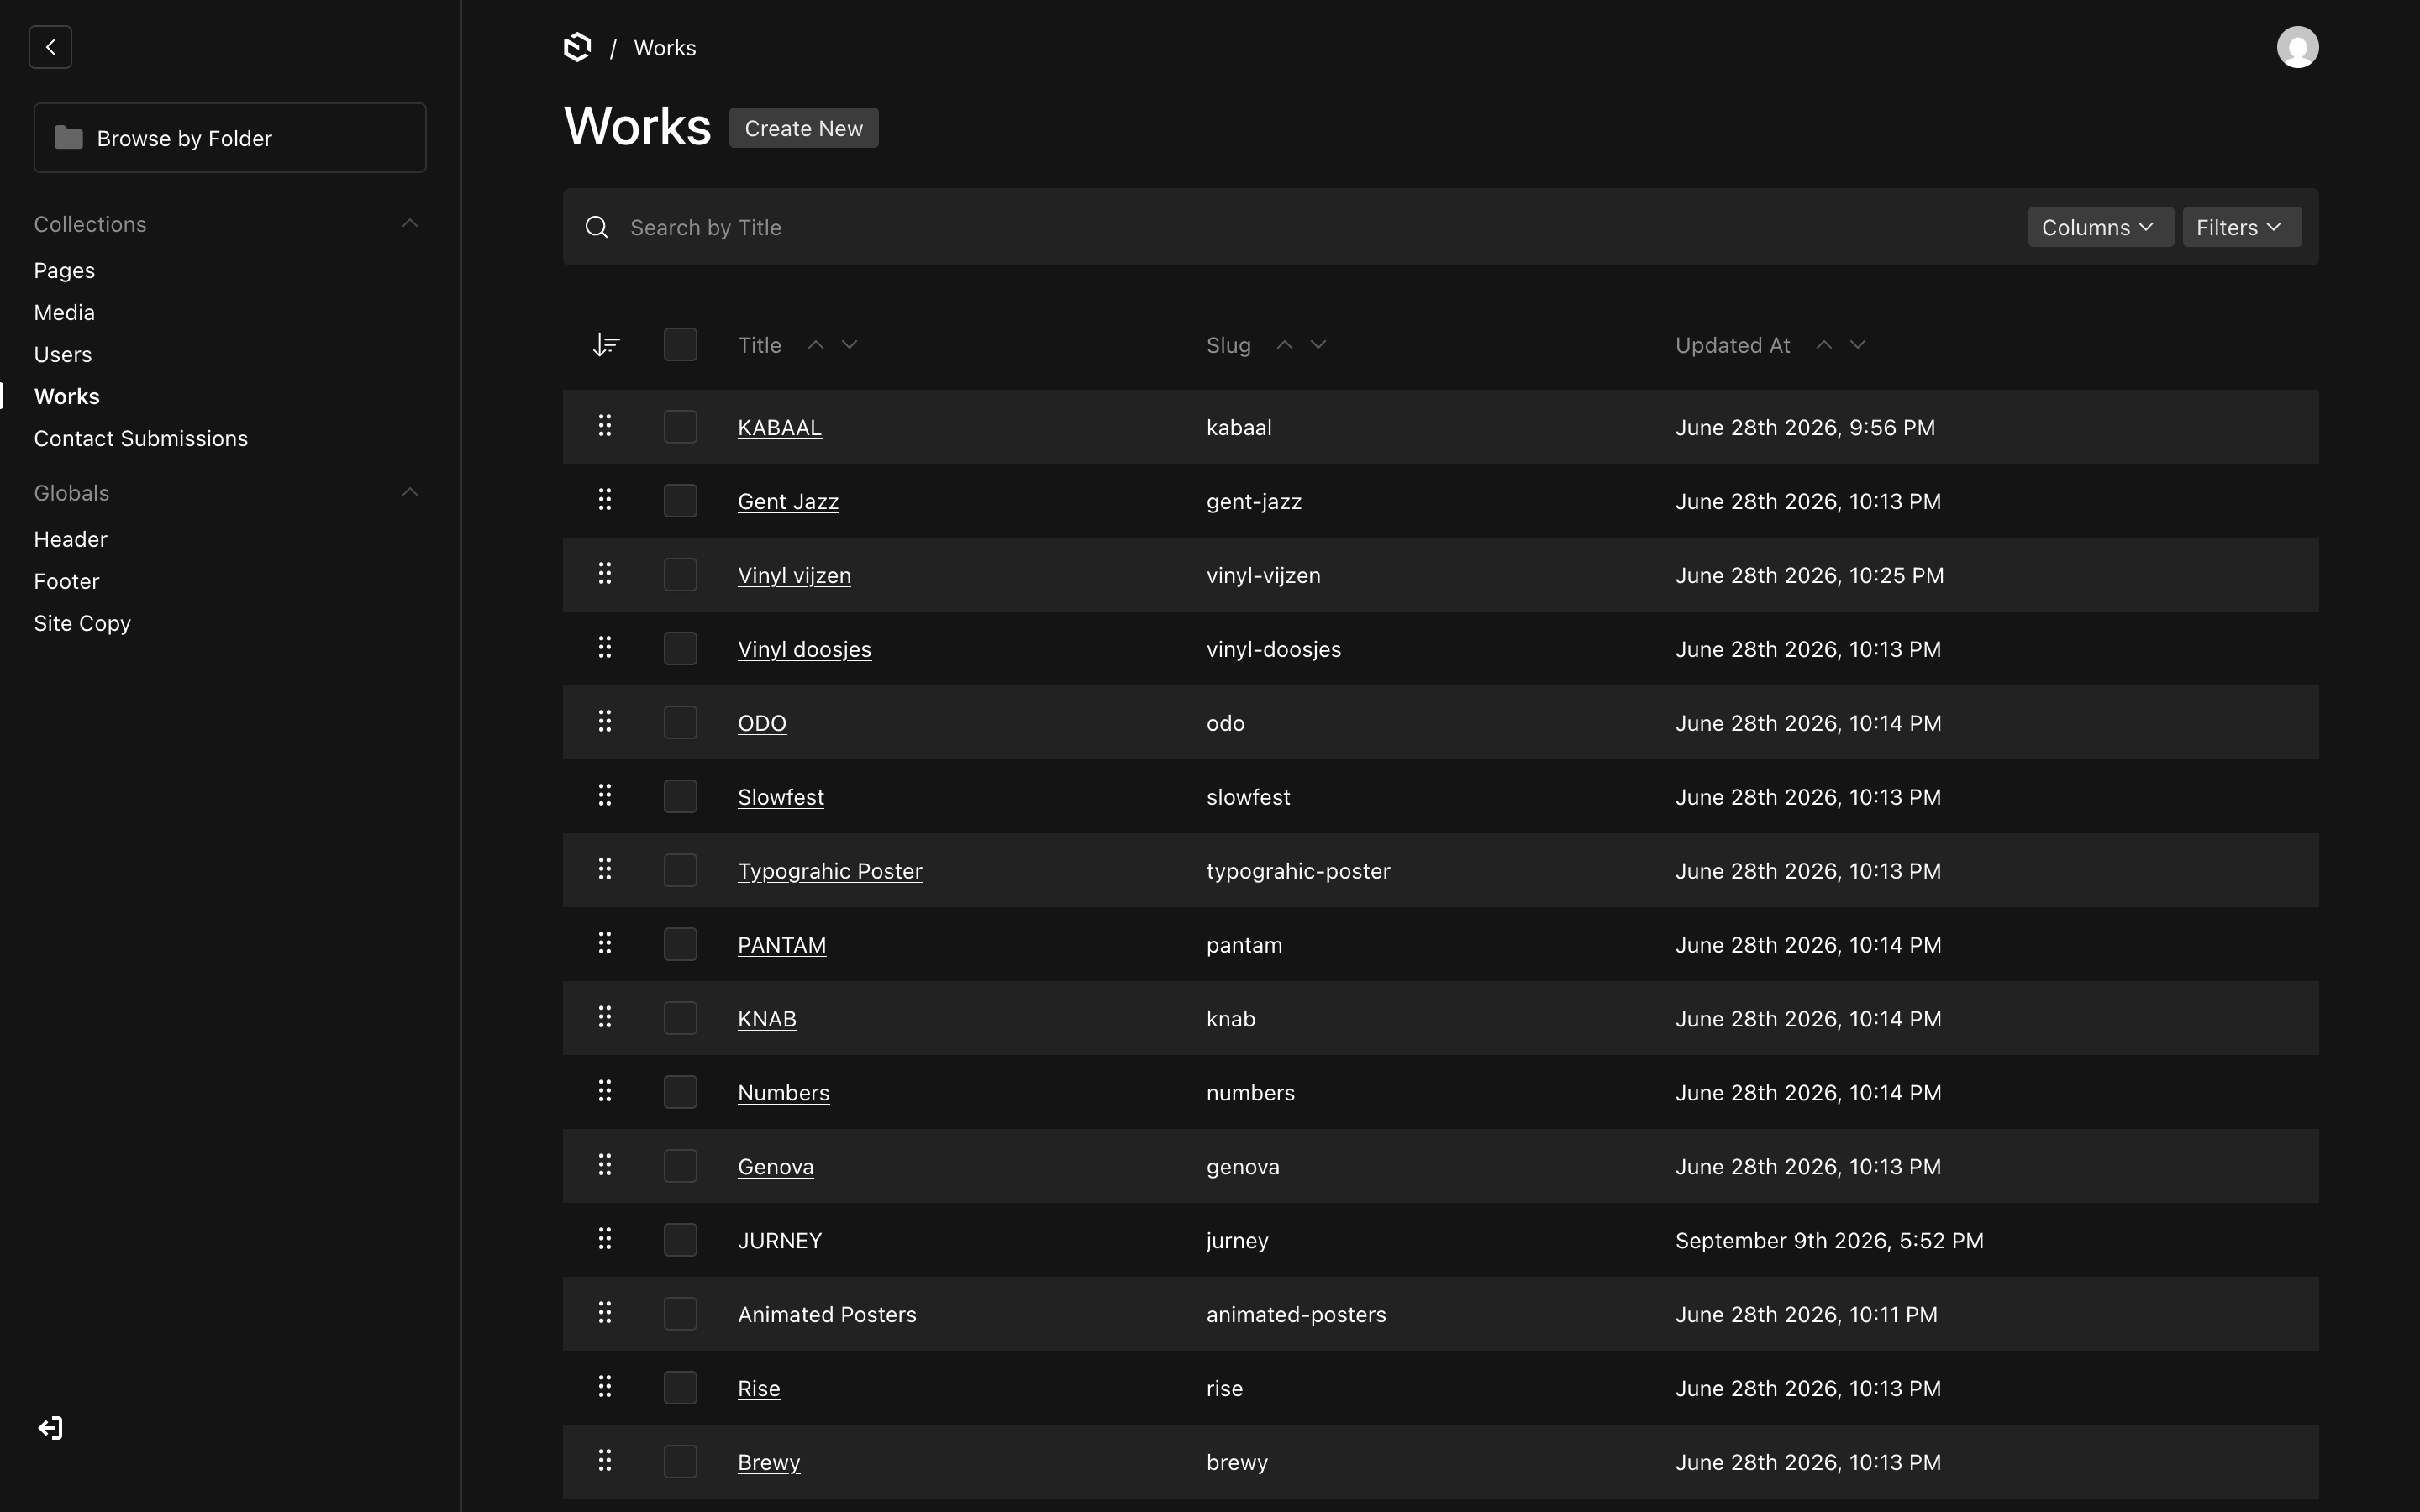Select the JURNEY row checkbox
The width and height of the screenshot is (2420, 1512).
(680, 1241)
